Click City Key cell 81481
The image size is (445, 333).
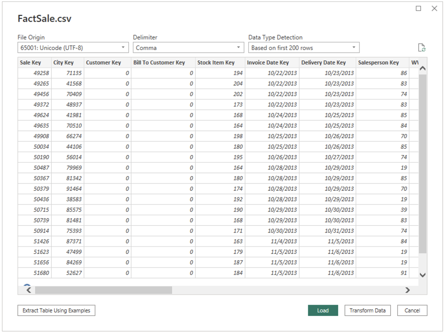(68, 220)
